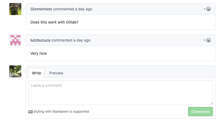Open the luizbuzuca username link
Viewport: 219px width, 122px height.
click(40, 40)
